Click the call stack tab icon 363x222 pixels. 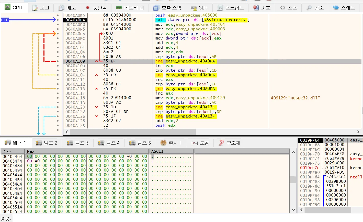[x=156, y=8]
